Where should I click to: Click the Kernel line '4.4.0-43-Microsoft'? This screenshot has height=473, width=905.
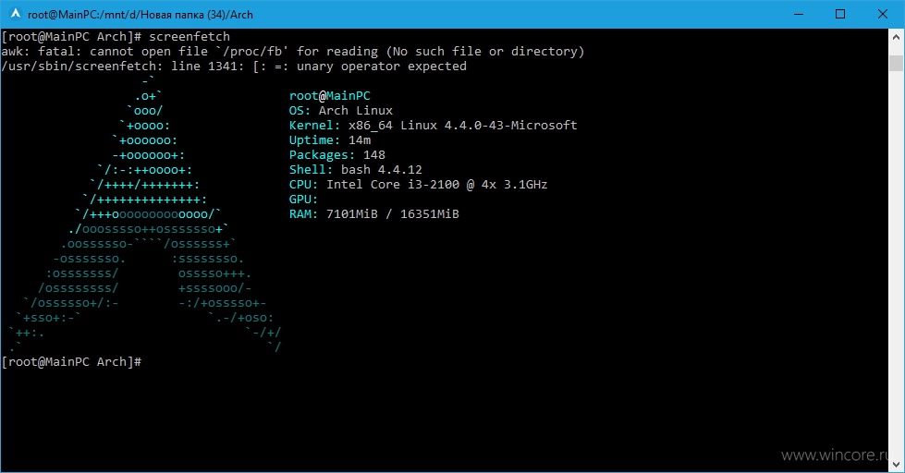point(433,125)
